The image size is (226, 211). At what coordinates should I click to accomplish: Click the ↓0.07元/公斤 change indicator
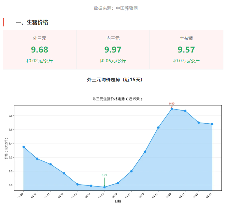[x=186, y=61]
